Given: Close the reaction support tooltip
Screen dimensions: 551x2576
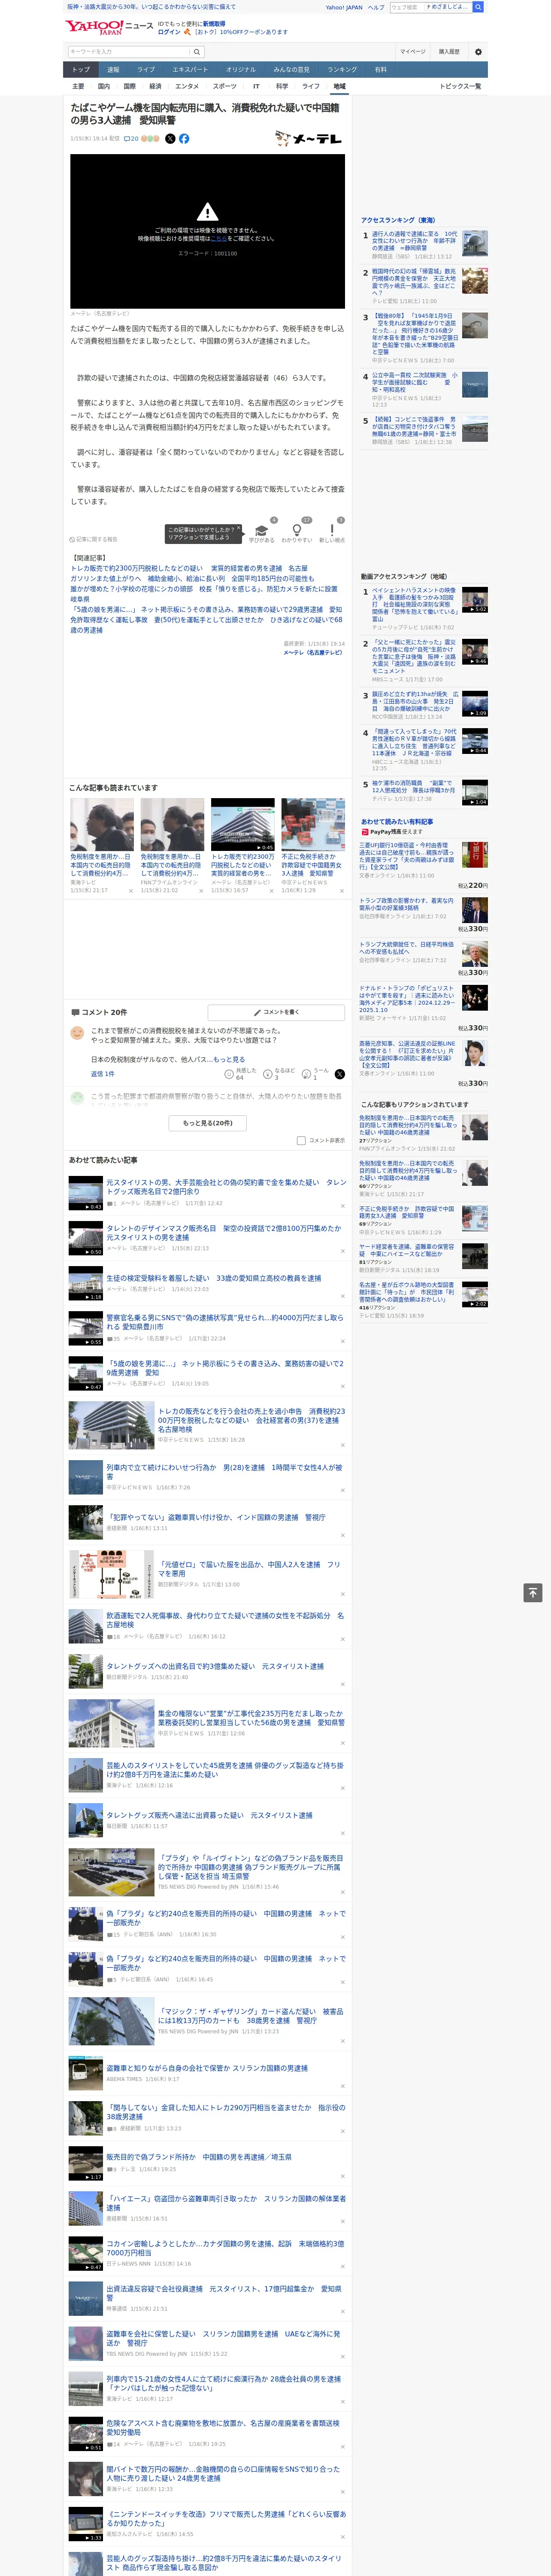Looking at the screenshot, I should point(238,529).
